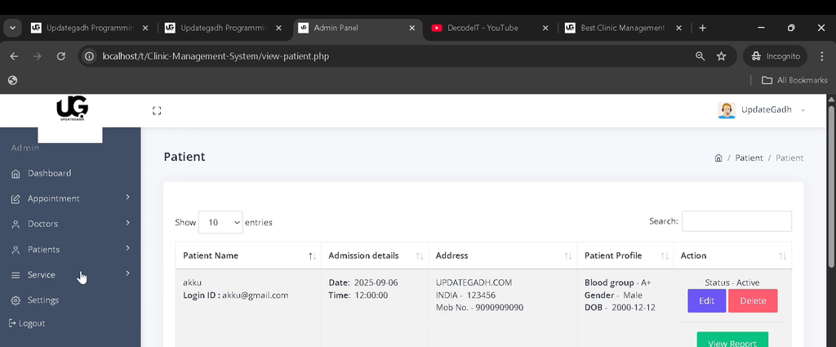Focus the Search input field

(737, 221)
